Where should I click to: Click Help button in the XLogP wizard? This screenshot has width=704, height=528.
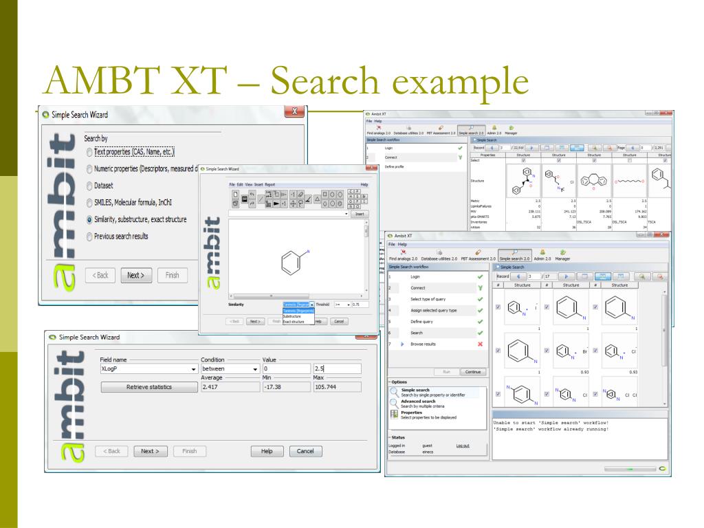[x=267, y=451]
